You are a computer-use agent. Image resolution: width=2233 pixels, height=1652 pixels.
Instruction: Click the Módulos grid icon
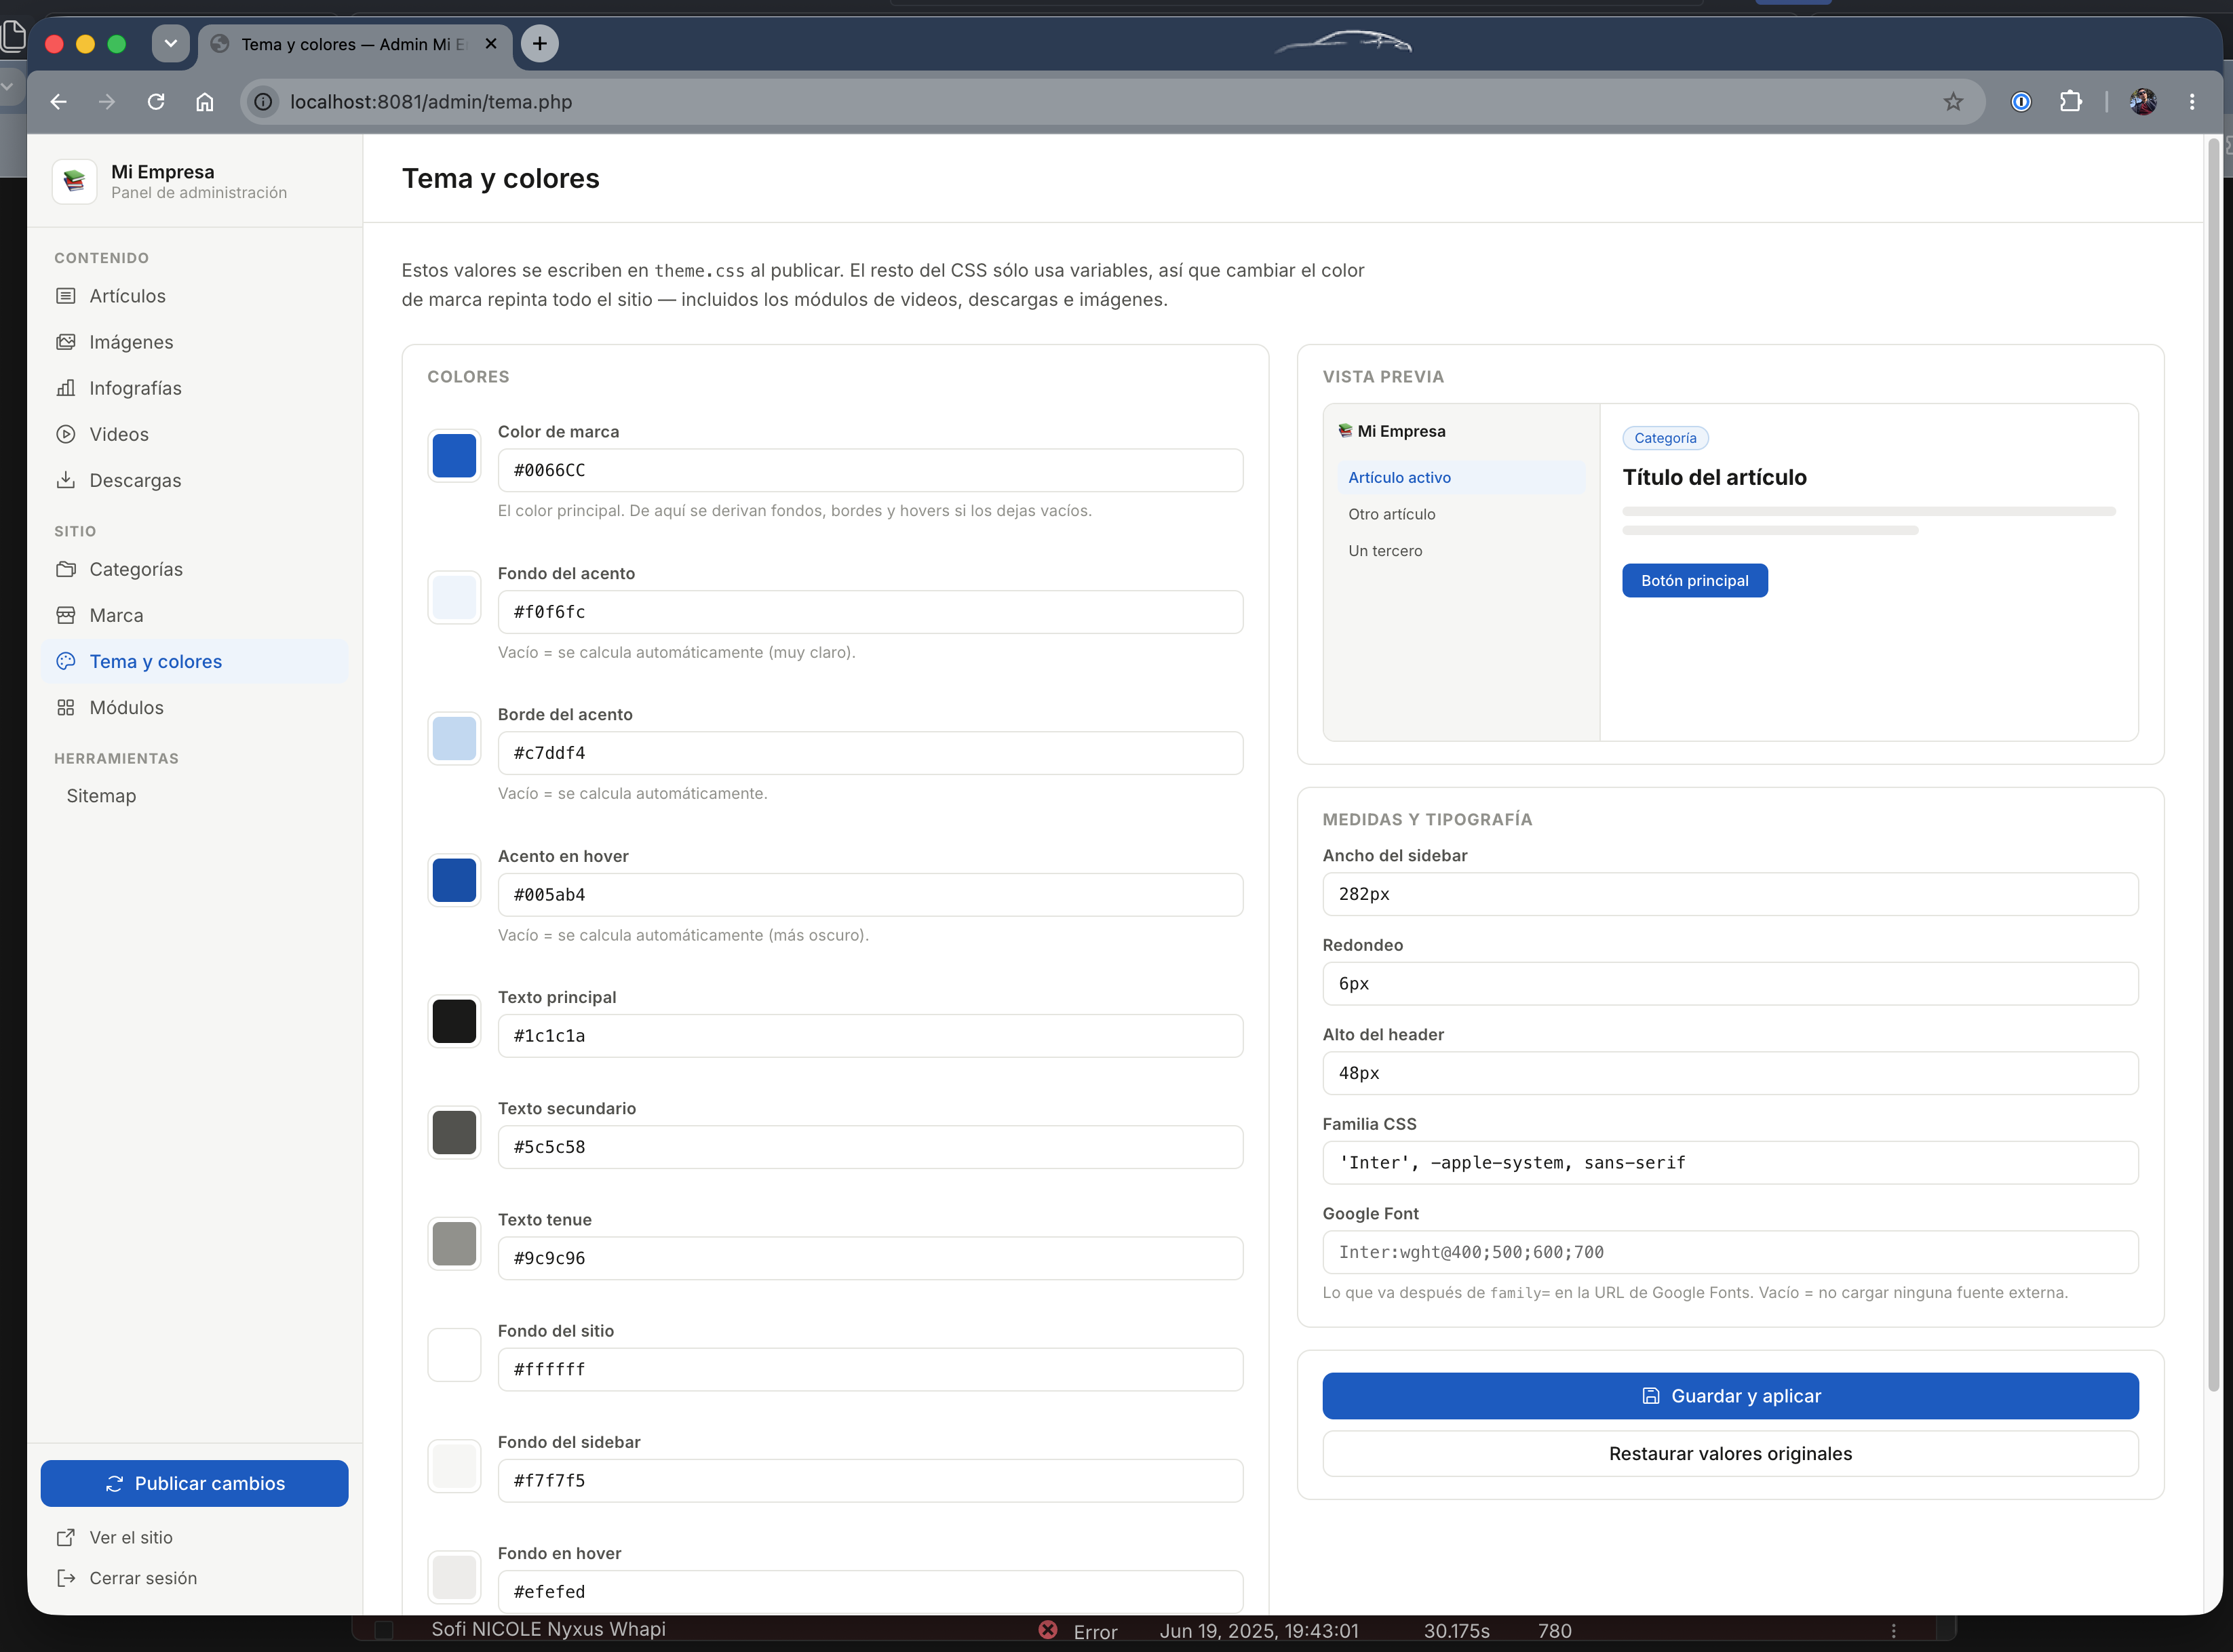click(66, 707)
